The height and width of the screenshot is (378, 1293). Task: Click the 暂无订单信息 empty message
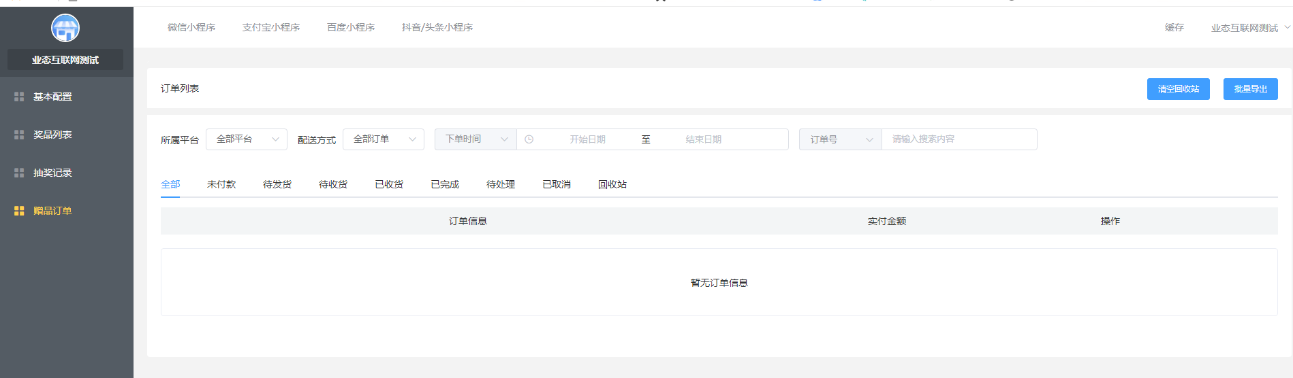pyautogui.click(x=719, y=283)
